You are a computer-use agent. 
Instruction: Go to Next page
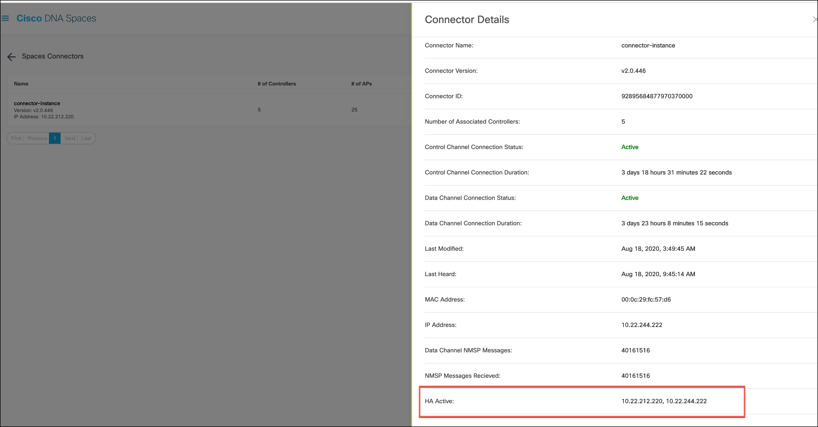(x=70, y=138)
